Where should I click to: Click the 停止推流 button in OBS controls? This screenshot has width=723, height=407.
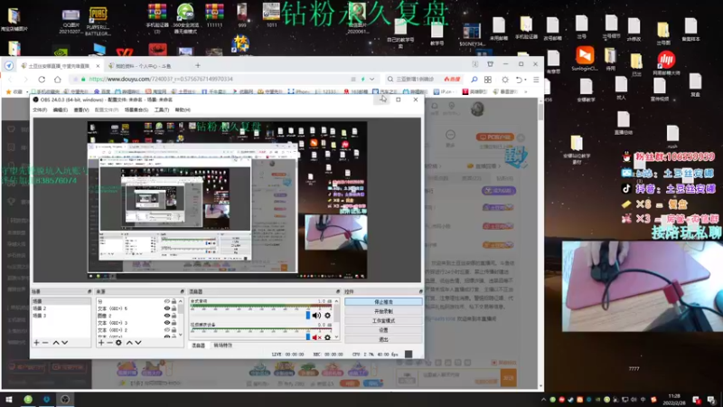coord(383,302)
